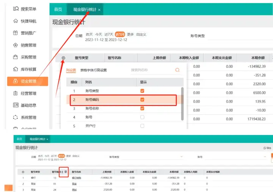The image size is (273, 192).
Task: Open 营销推广 gift icon in sidebar
Action: click(x=16, y=33)
